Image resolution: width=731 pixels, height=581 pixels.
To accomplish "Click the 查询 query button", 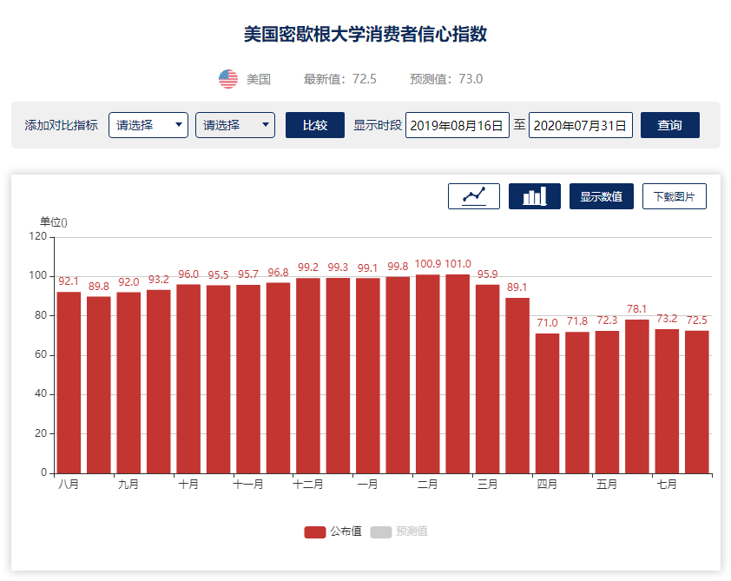I will pyautogui.click(x=670, y=125).
